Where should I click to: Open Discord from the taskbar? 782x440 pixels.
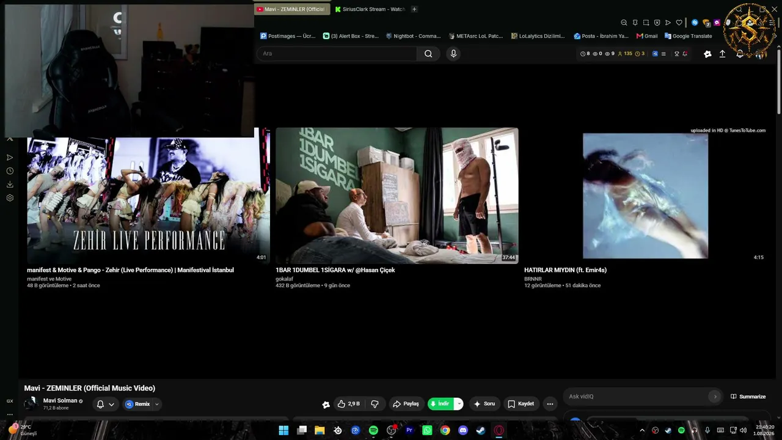[x=463, y=430]
